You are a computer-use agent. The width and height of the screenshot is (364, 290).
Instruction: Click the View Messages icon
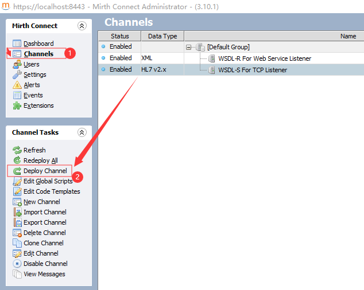pos(17,274)
